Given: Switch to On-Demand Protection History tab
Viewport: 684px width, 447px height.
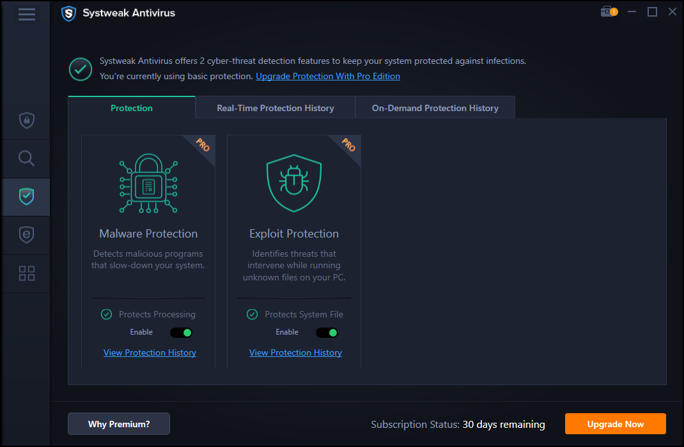Looking at the screenshot, I should tap(435, 108).
